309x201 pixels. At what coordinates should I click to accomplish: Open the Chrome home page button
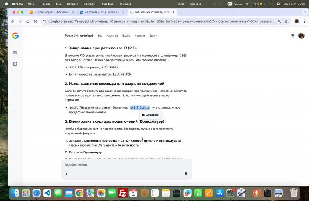click(35, 21)
